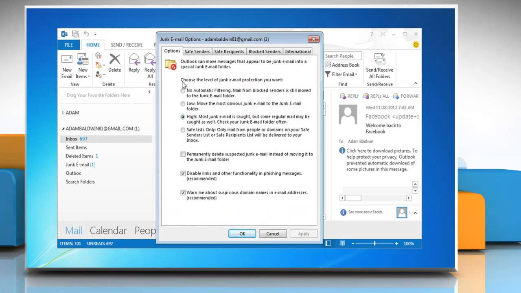Select Low junk e-mail protection radio option
This screenshot has height=293, width=521.
coord(183,104)
